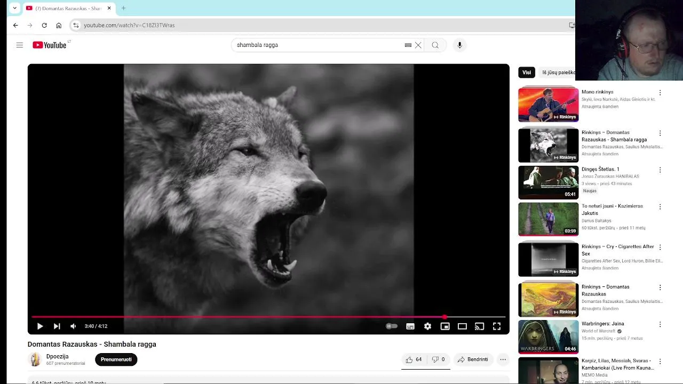Open player settings gear

point(427,326)
